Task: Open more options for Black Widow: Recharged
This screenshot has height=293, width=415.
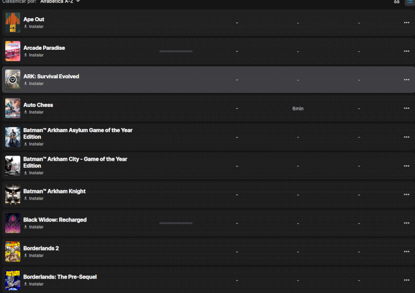Action: point(407,223)
